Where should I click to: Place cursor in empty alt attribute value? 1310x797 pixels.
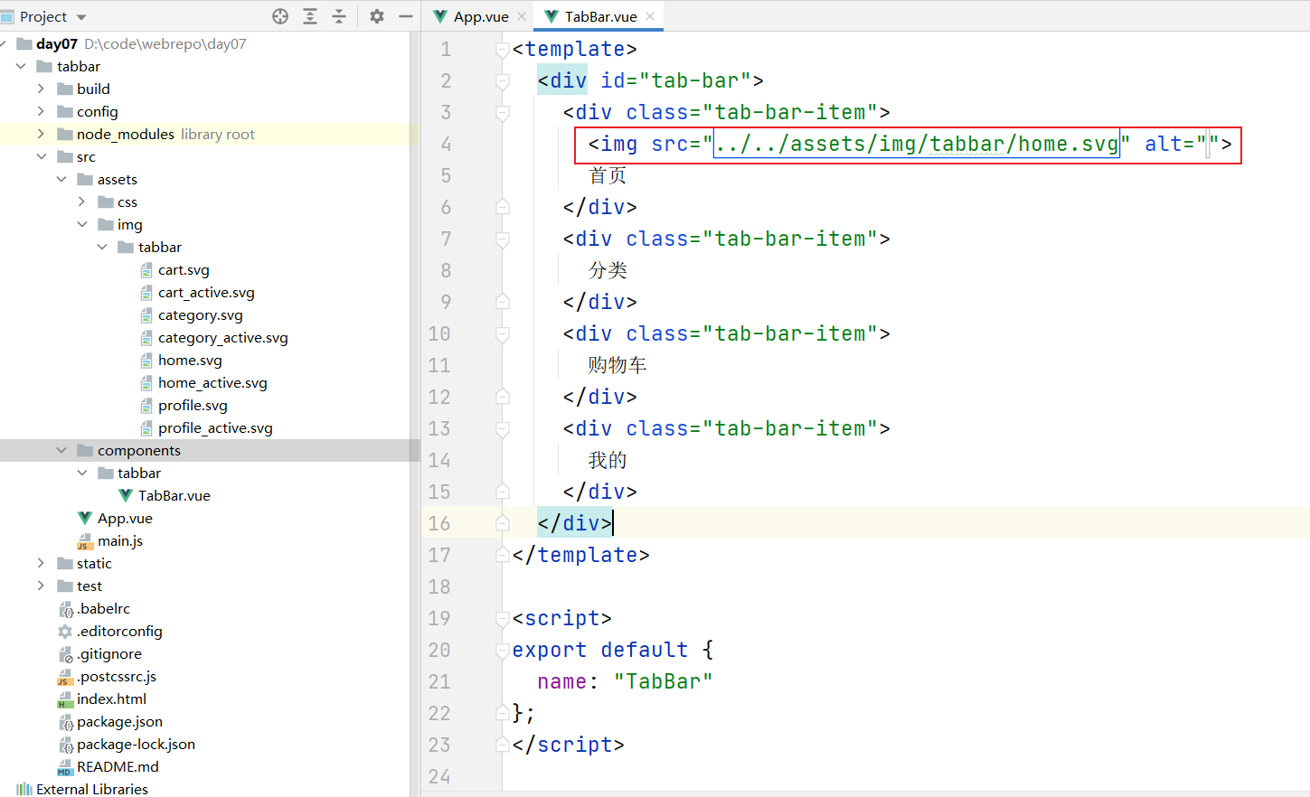(1209, 144)
